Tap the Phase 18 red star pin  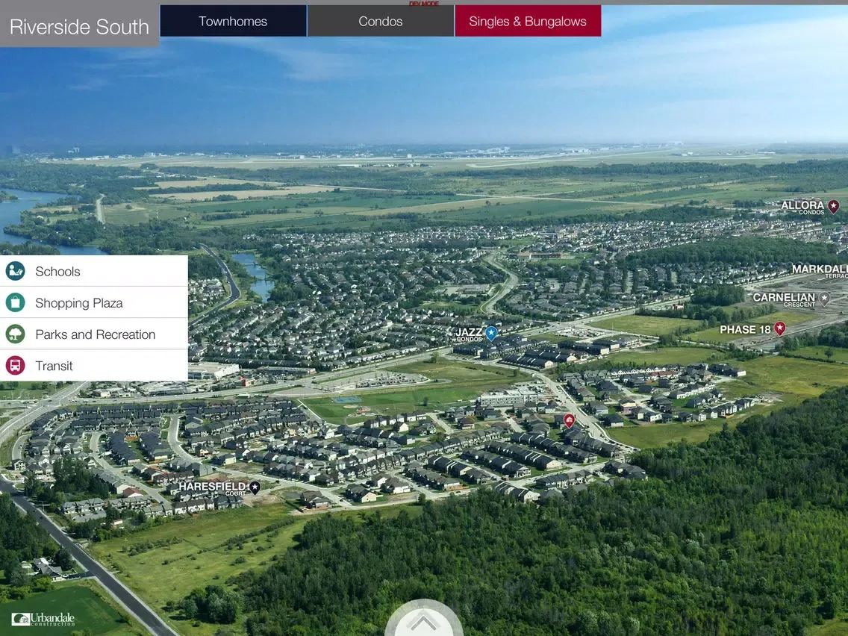[779, 328]
